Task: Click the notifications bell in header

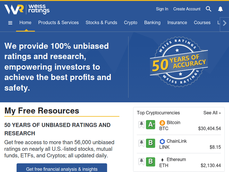Action: point(220,9)
